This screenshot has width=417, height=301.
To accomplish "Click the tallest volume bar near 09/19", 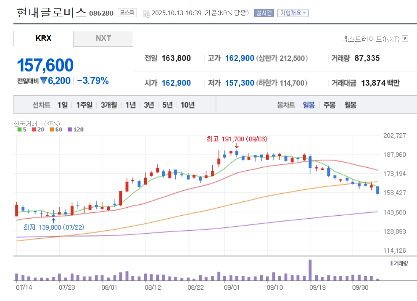I will [310, 270].
